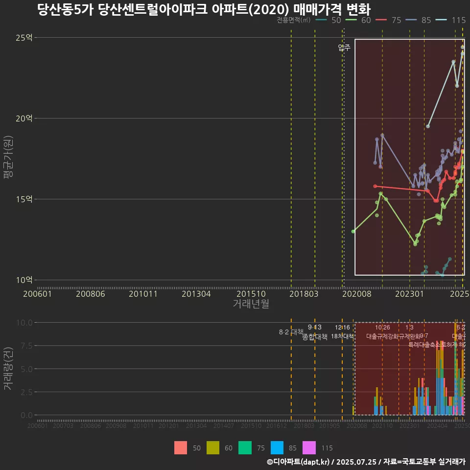This screenshot has width=470, height=470.
Task: Click the 10·26 대출규제강화 policy annotation
Action: click(382, 332)
